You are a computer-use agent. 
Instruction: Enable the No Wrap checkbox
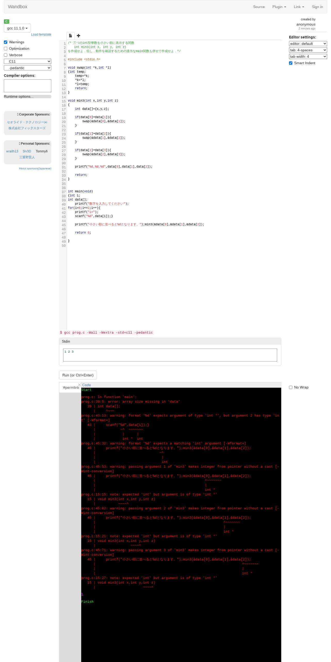click(291, 387)
